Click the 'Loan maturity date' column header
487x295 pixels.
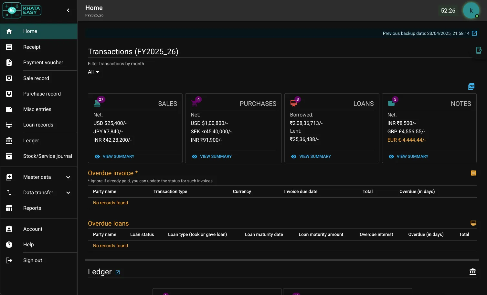(264, 234)
